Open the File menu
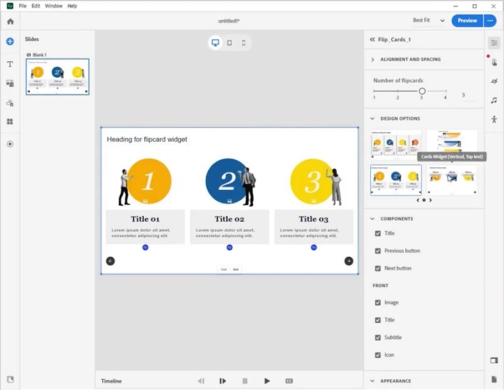 coord(23,6)
